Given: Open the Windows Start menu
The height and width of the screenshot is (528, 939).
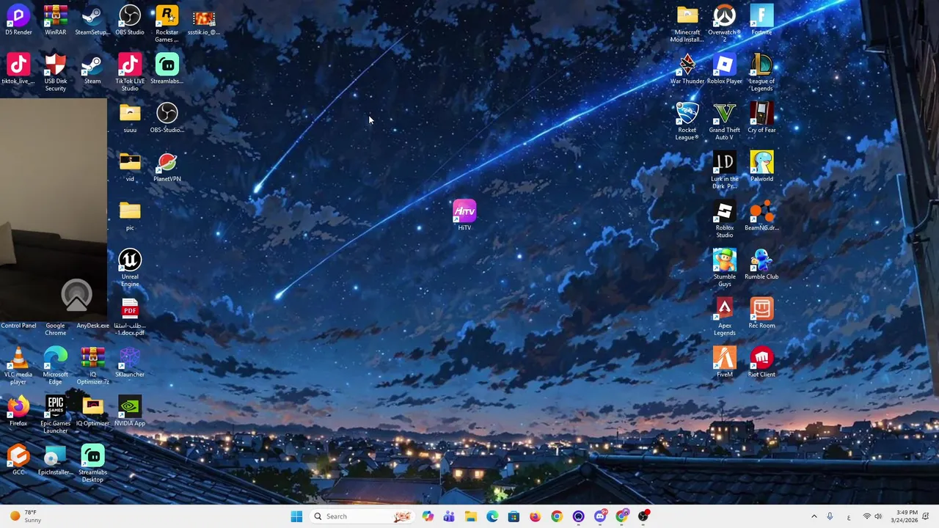Looking at the screenshot, I should (296, 516).
